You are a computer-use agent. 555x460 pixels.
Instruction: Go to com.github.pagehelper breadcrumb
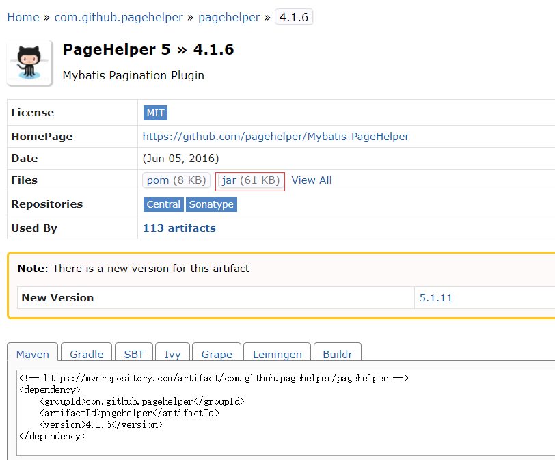point(118,17)
